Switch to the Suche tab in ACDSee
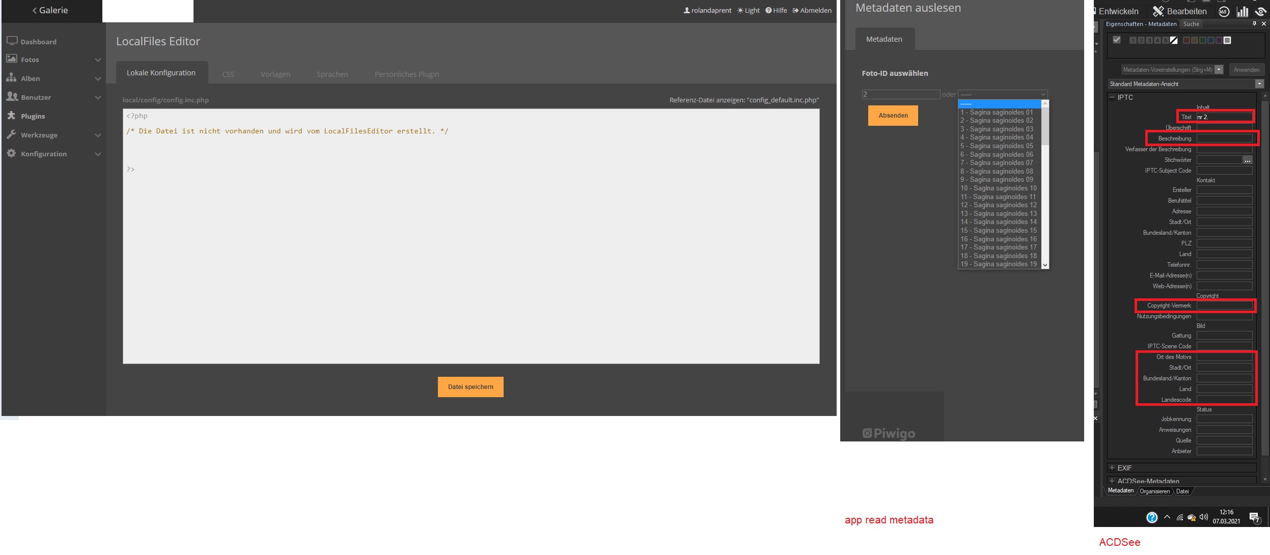1270x555 pixels. coord(1191,24)
